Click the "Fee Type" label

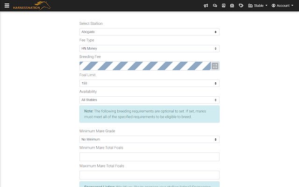coord(86,40)
